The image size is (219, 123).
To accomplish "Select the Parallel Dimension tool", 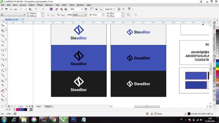I will [x=2, y=70].
